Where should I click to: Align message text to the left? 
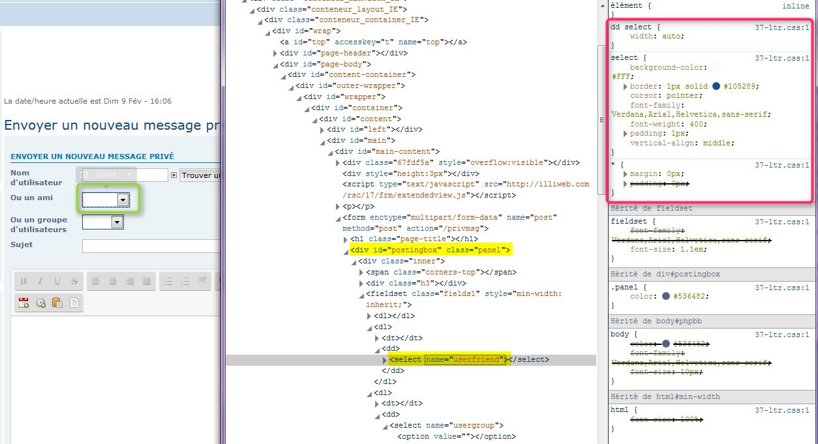(96, 282)
